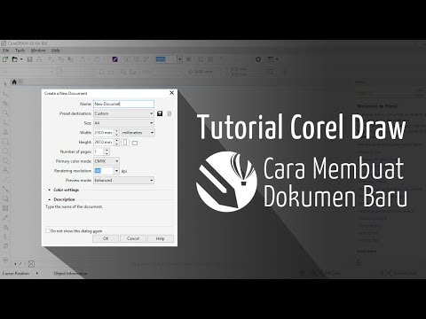Open the File menu
Image resolution: width=426 pixels, height=319 pixels.
click(x=6, y=51)
